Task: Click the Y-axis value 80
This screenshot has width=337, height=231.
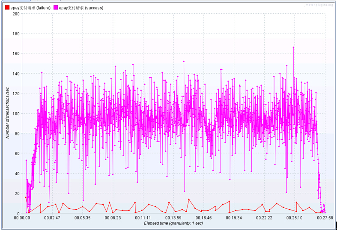Action: tap(17, 134)
